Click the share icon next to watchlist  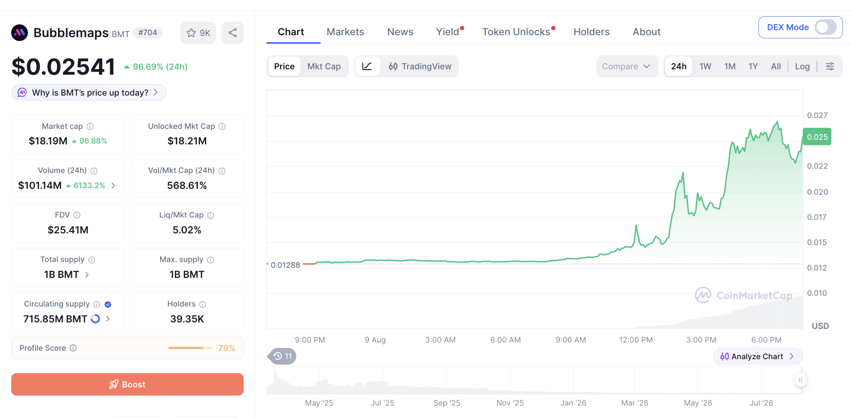(232, 33)
